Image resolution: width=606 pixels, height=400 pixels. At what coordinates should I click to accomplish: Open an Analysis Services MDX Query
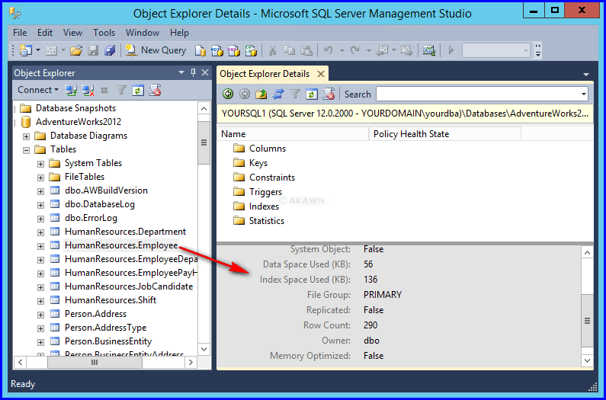216,50
